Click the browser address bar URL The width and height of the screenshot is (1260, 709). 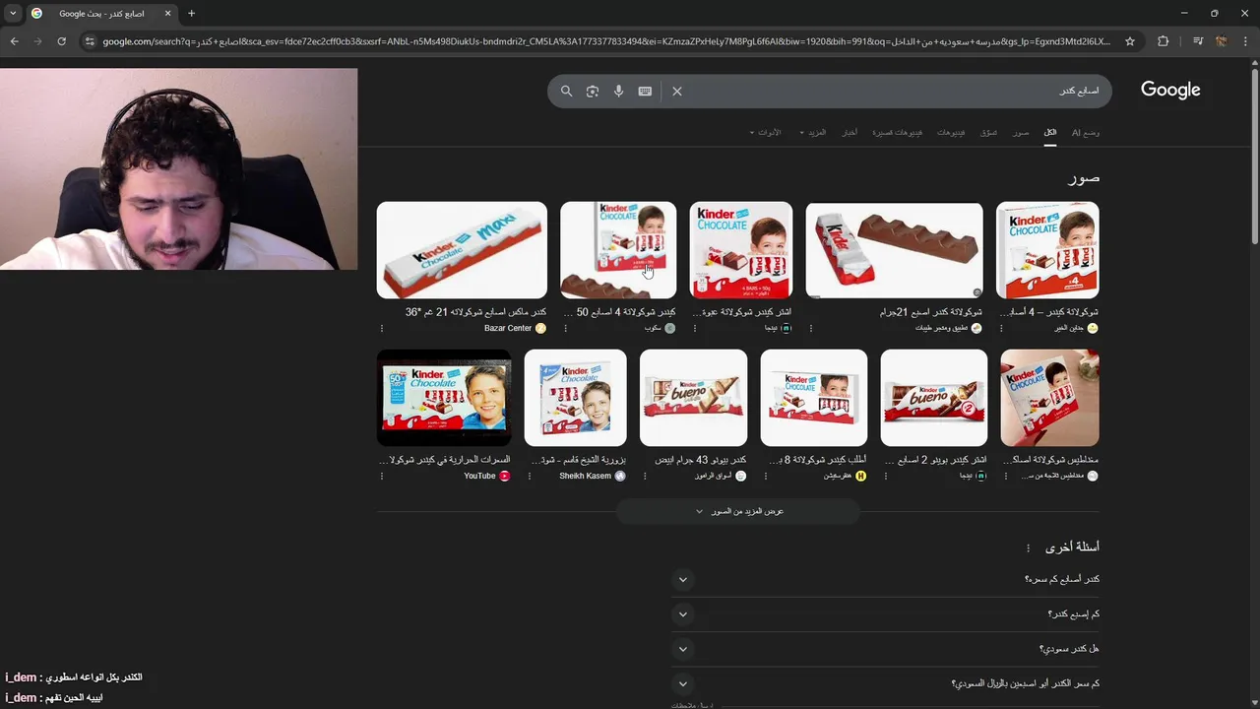[605, 41]
